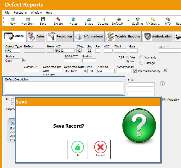Click the New toolbar icon

coord(13,19)
